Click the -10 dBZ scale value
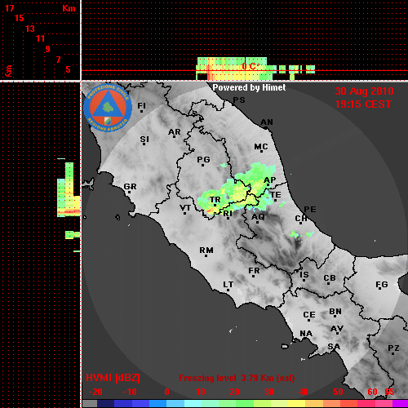 pyautogui.click(x=130, y=392)
